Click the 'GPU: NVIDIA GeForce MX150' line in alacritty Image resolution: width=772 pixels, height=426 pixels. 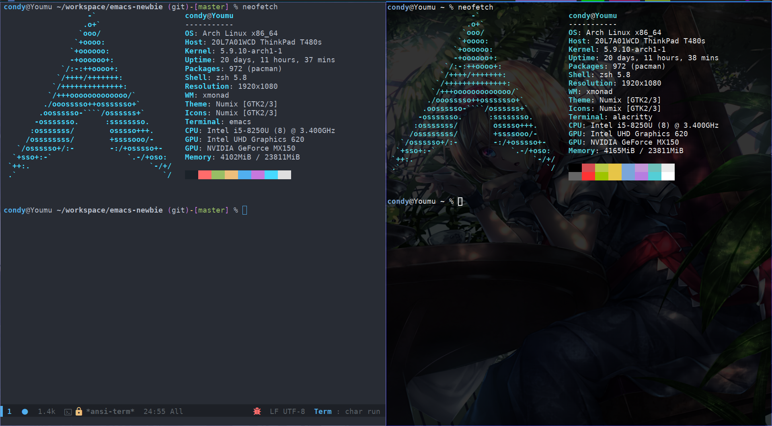623,142
